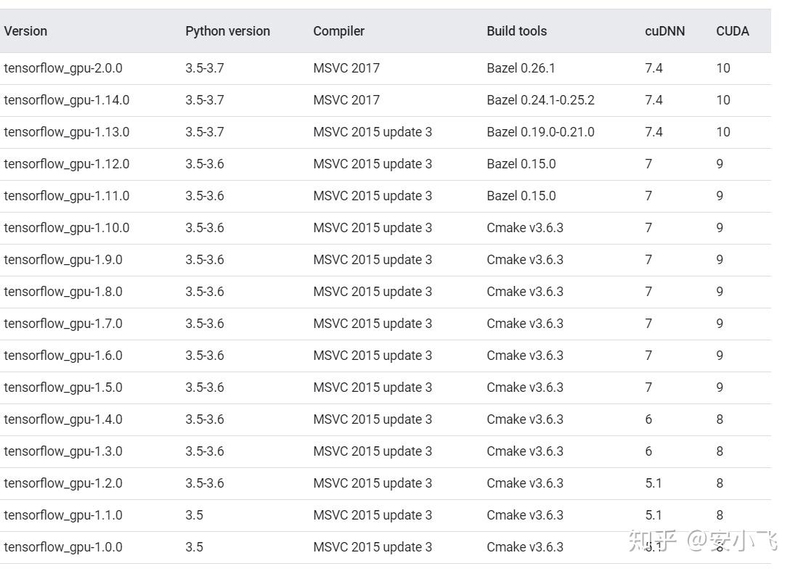Click the "Python version" column header
The width and height of the screenshot is (798, 574).
click(x=227, y=31)
